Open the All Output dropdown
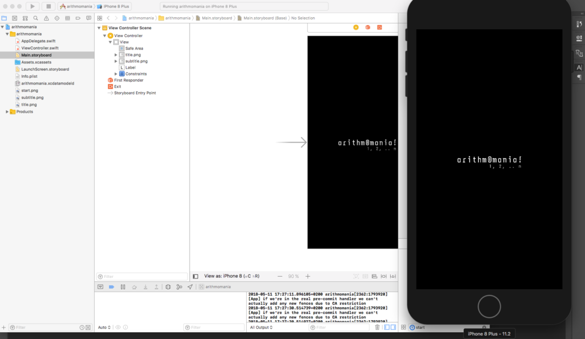 click(261, 328)
